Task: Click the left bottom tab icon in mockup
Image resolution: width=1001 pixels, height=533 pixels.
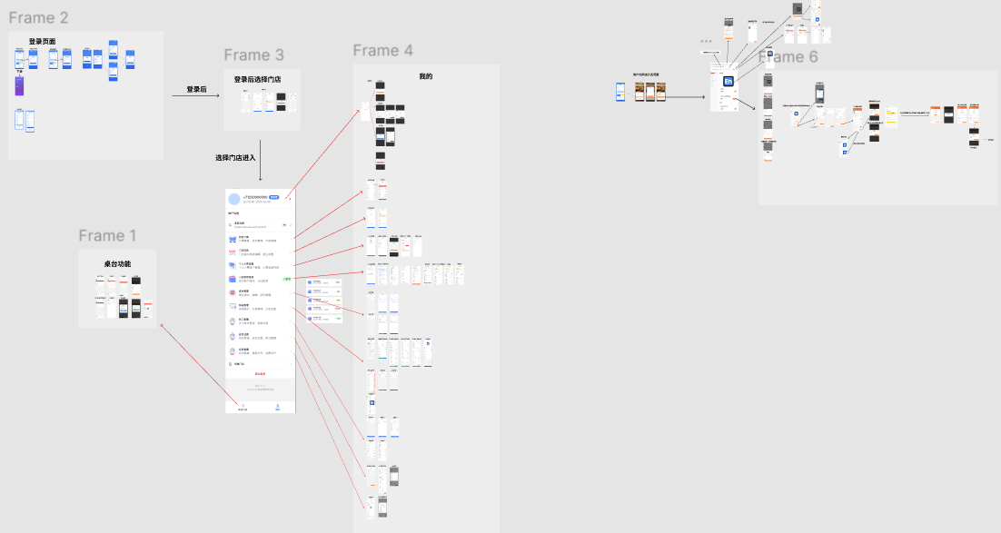Action: 243,406
